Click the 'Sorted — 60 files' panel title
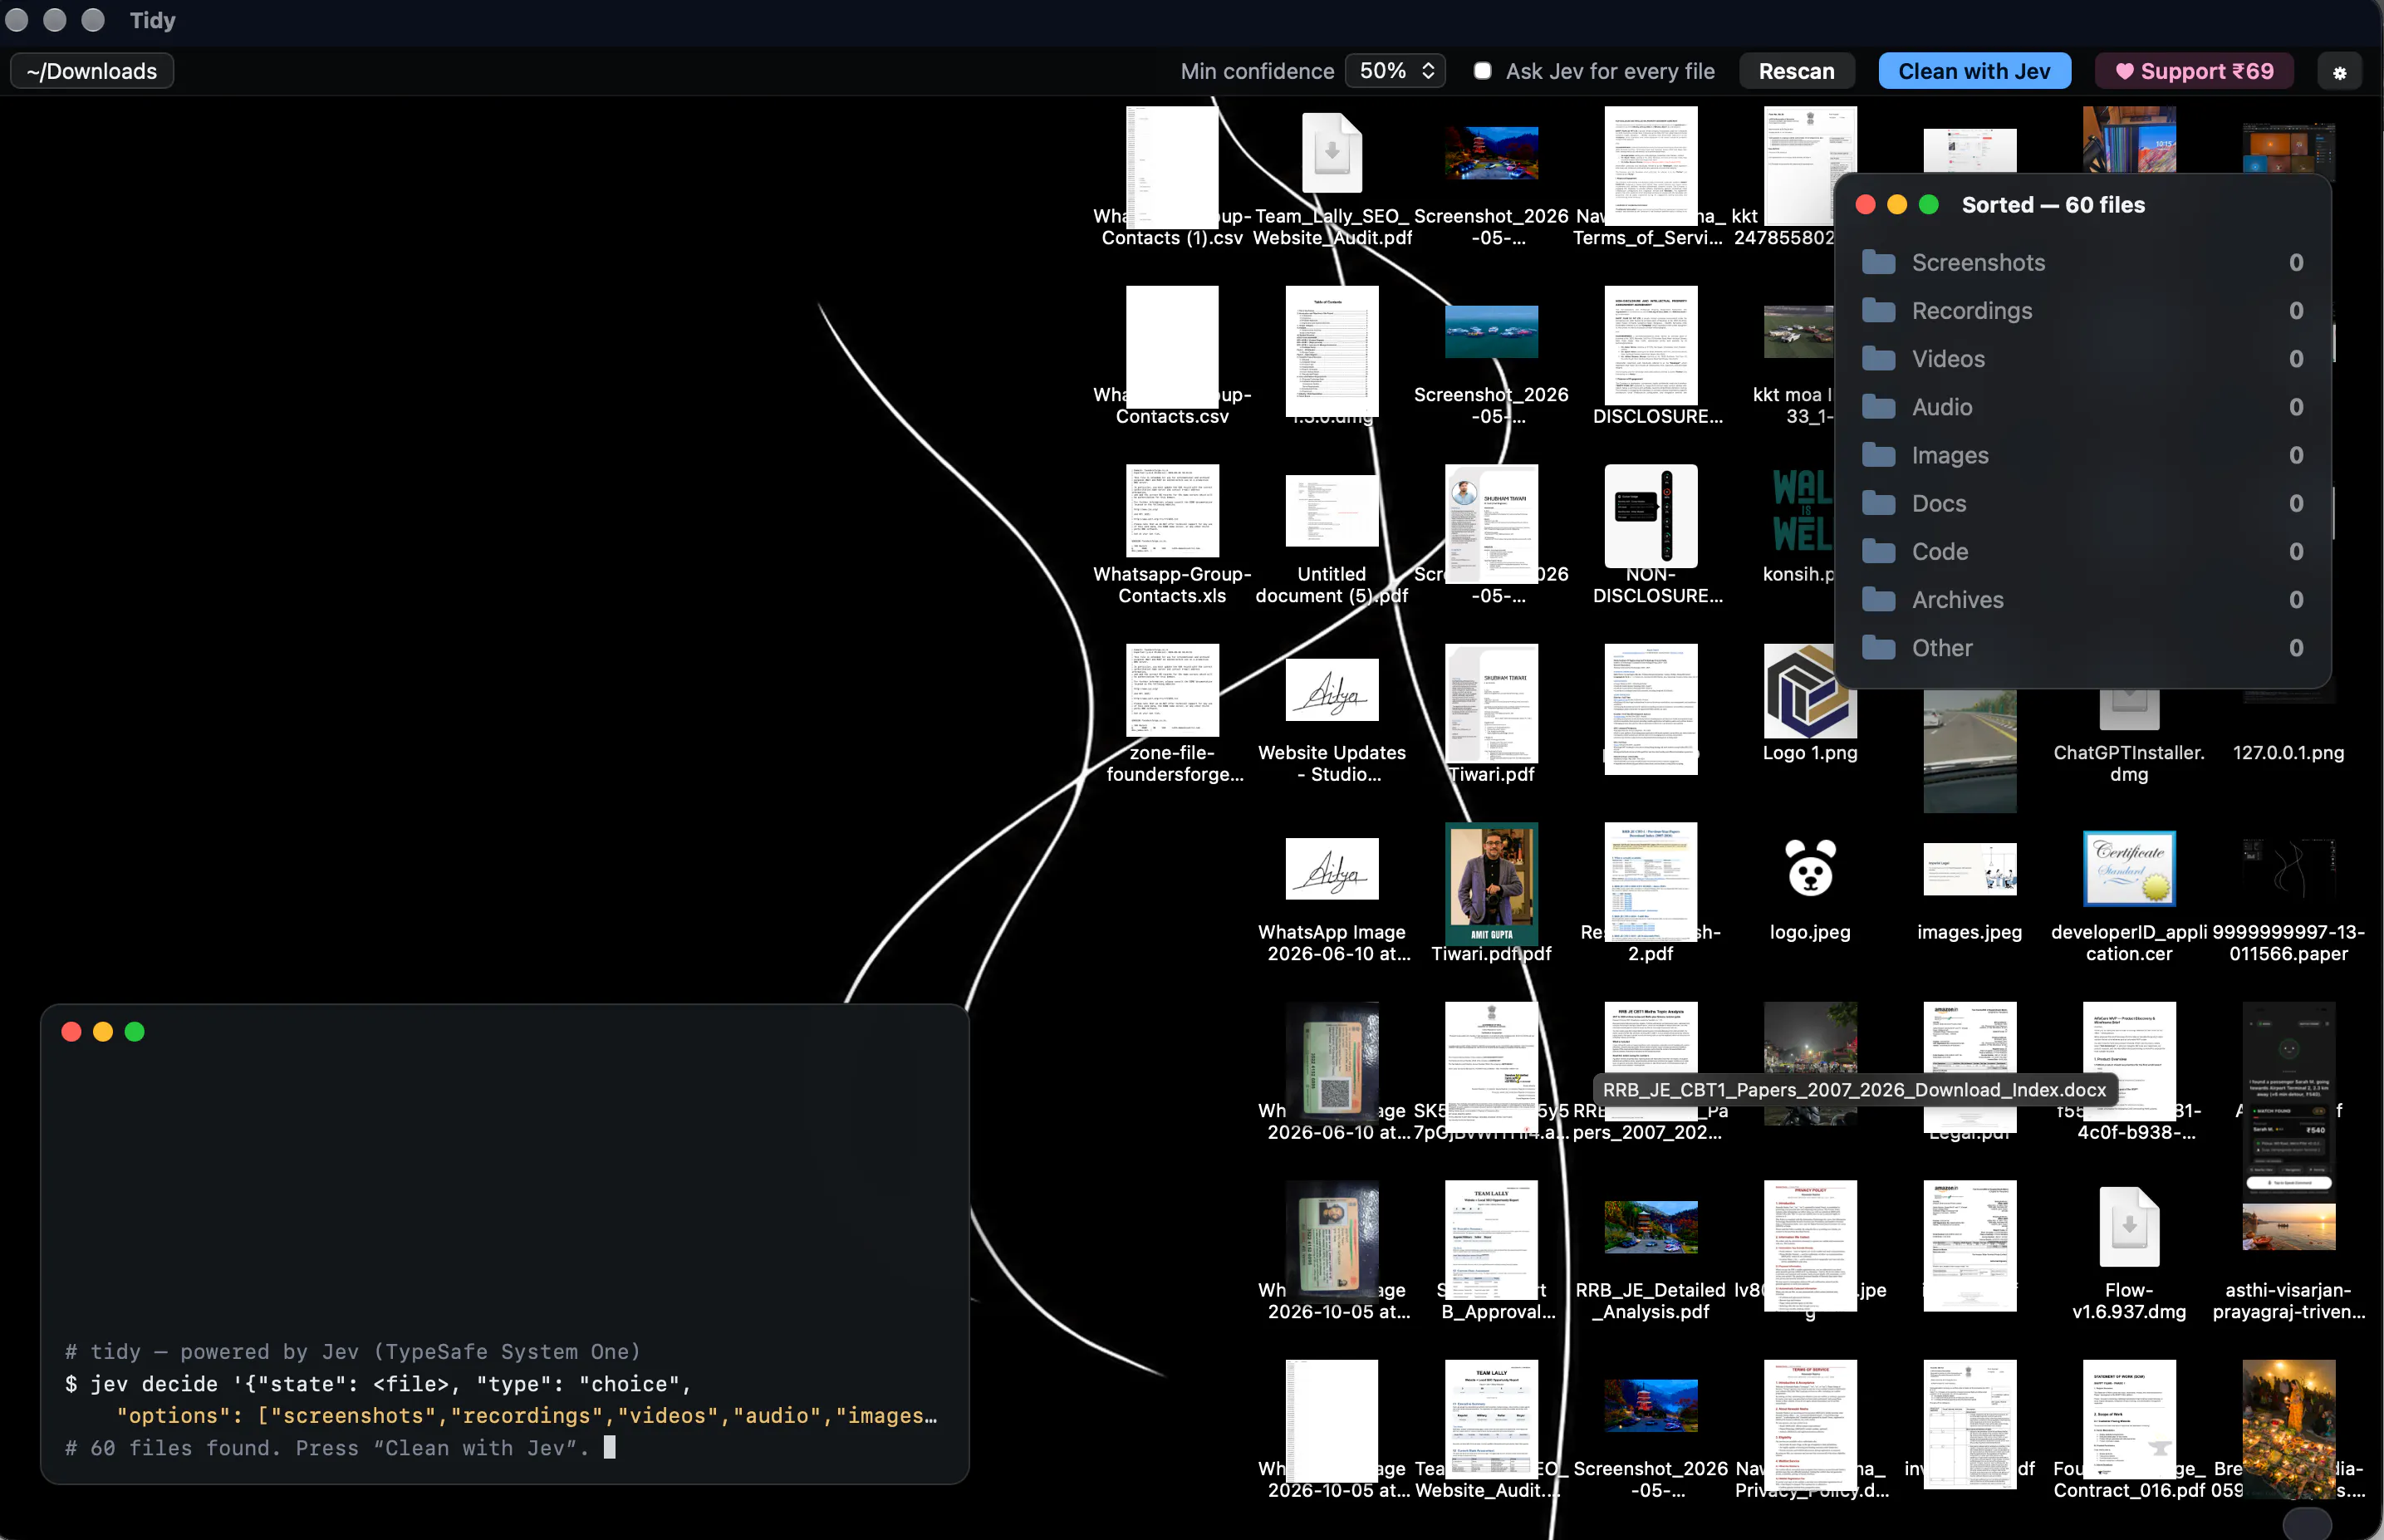 click(x=2053, y=205)
